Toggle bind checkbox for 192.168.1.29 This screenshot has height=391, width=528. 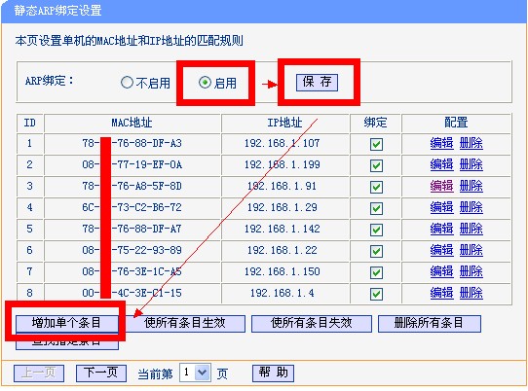(x=376, y=208)
